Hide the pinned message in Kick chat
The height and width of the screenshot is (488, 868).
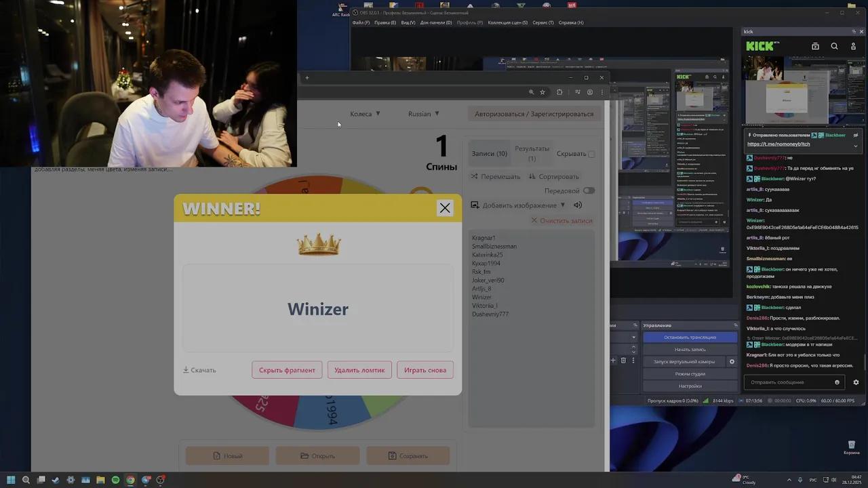tap(856, 135)
